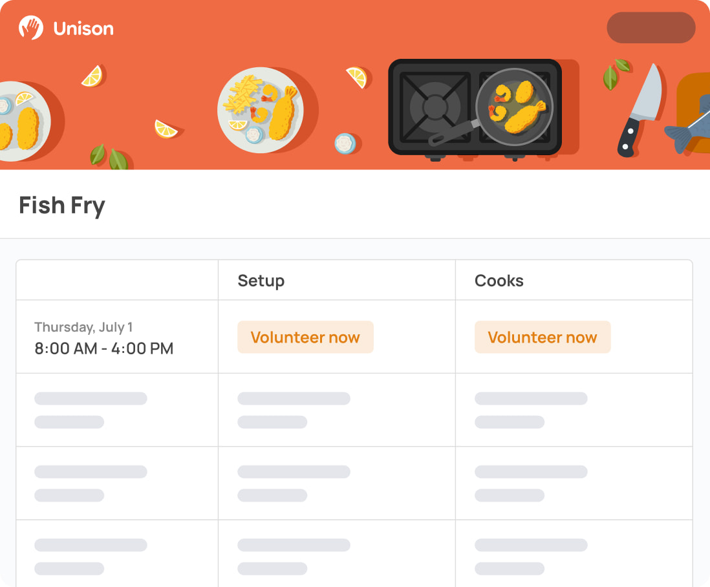Click the chef knife illustration
The width and height of the screenshot is (710, 587).
coord(640,110)
